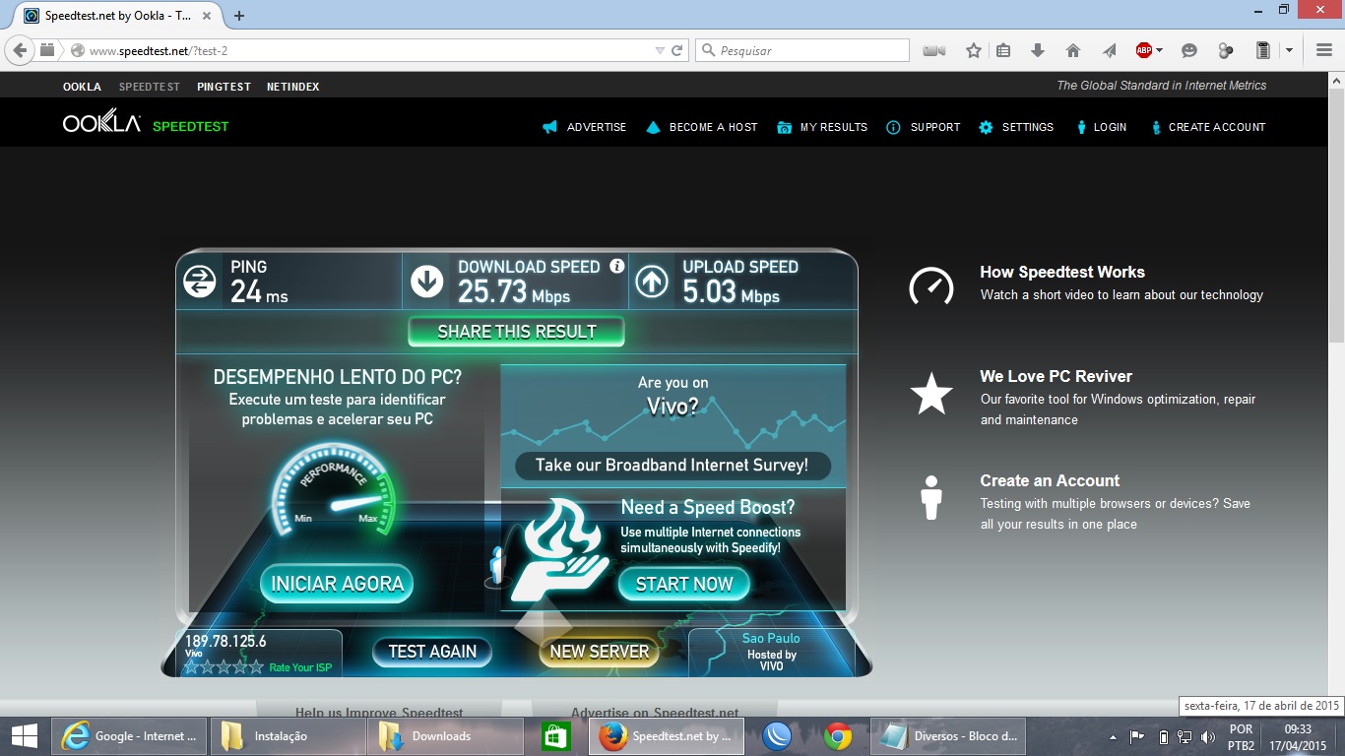Image resolution: width=1345 pixels, height=756 pixels.
Task: Open the How Speedtest Works link
Action: (1062, 272)
